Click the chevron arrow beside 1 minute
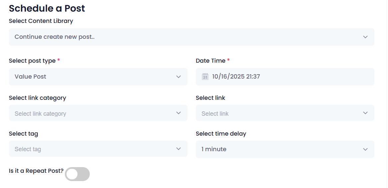Viewport: 388px width, 188px height. click(365, 149)
